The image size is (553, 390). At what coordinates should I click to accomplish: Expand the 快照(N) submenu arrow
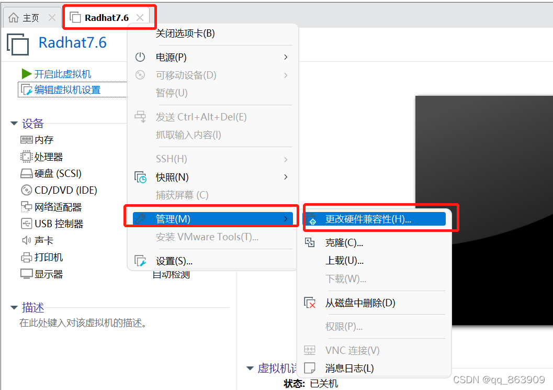[x=286, y=177]
